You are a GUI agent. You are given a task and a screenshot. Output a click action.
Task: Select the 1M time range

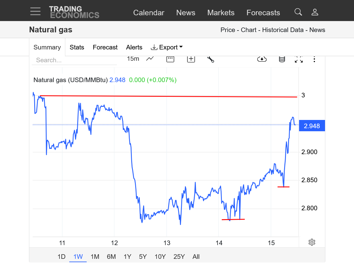tap(95, 257)
